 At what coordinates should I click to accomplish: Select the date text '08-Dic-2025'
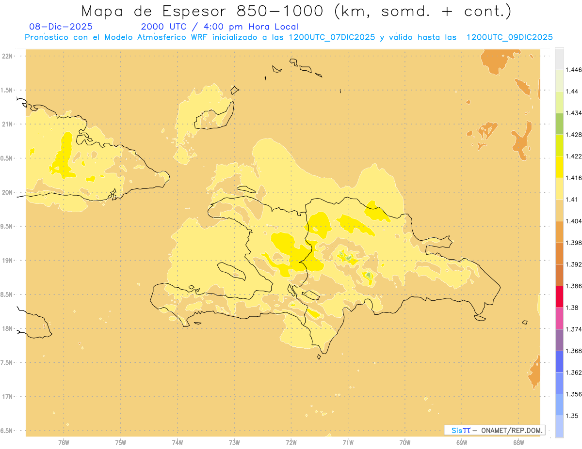tap(61, 27)
